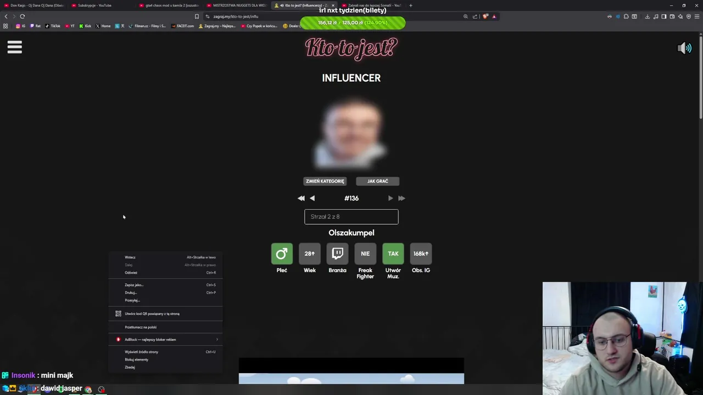
Task: Choose 'Przesyłaj...' from the context menu
Action: (x=165, y=301)
